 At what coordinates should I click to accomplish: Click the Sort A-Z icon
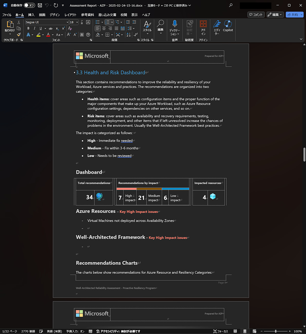coord(129,34)
